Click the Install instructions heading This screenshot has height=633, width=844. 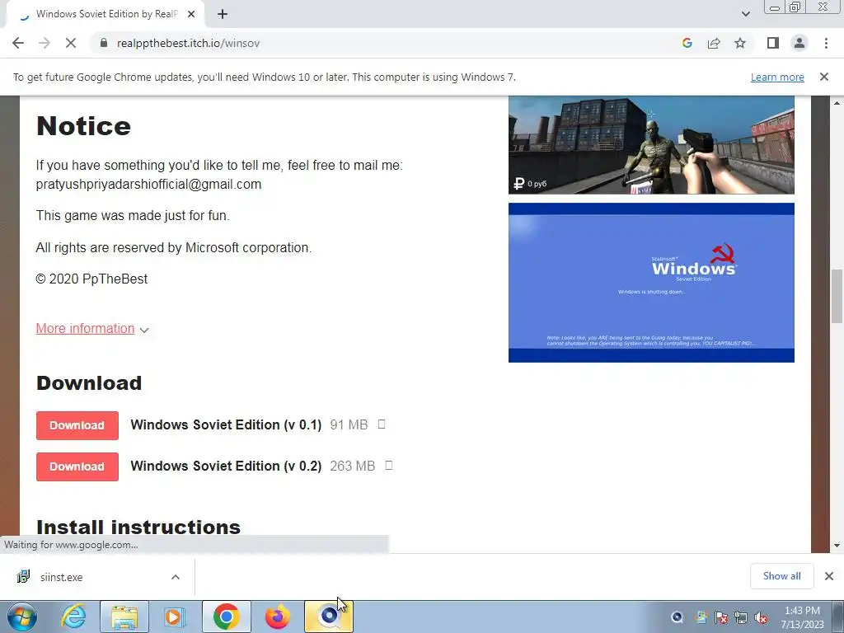tap(138, 527)
